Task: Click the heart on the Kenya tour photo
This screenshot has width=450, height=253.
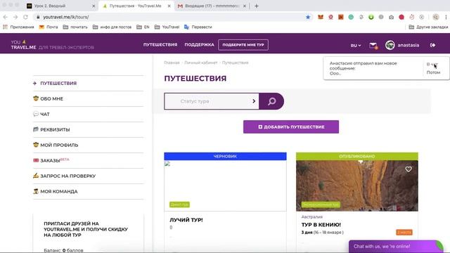Action: [x=408, y=169]
